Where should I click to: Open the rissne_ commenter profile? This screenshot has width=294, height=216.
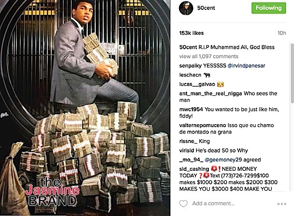[x=188, y=141]
